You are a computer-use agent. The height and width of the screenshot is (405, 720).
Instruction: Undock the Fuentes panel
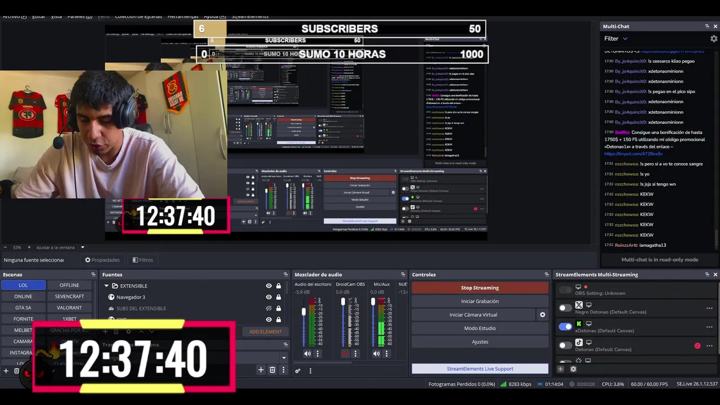285,274
